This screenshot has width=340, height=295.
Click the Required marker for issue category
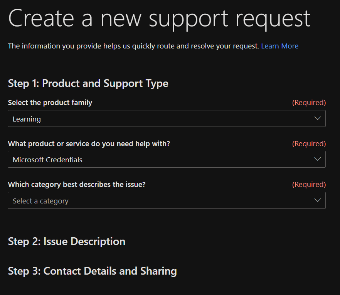pyautogui.click(x=309, y=185)
